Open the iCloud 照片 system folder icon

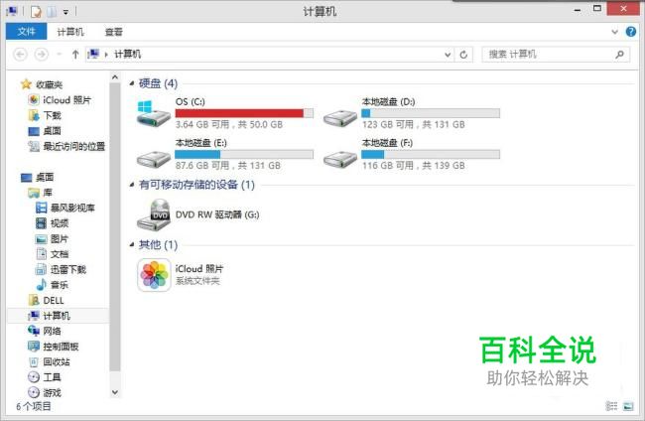(x=154, y=275)
